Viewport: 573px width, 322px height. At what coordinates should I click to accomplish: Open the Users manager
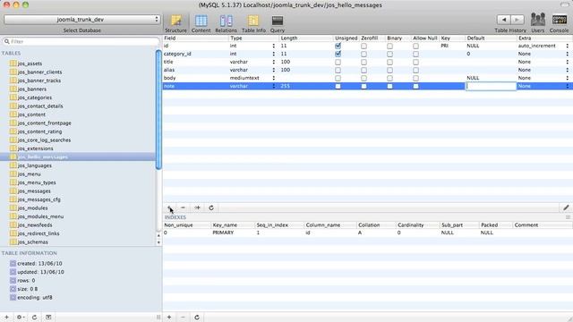click(537, 22)
